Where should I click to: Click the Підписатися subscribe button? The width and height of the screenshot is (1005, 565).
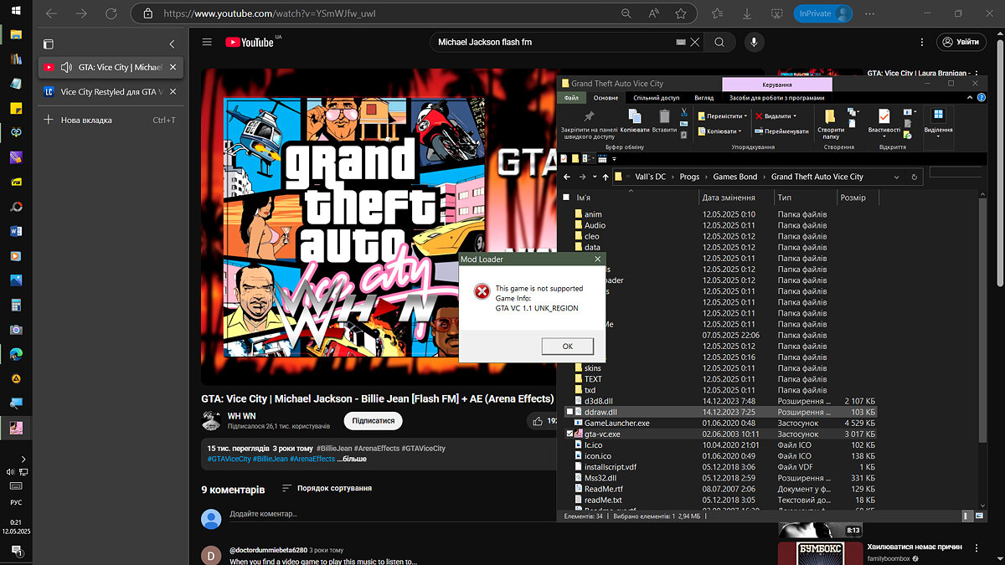(373, 421)
